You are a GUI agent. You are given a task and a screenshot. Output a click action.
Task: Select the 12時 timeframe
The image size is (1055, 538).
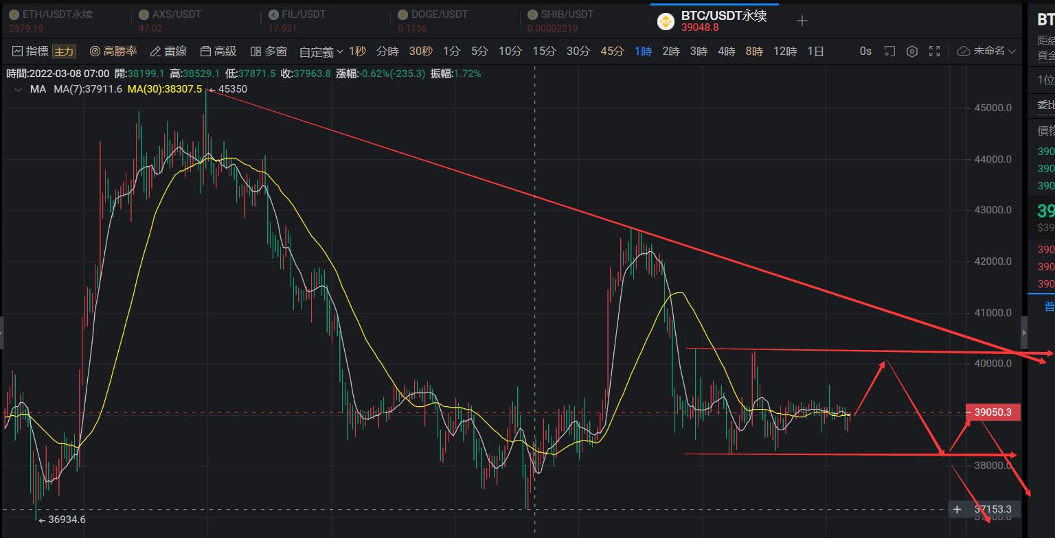pyautogui.click(x=785, y=51)
